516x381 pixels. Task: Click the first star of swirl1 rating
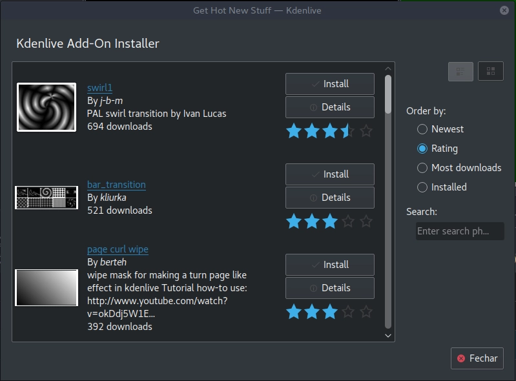click(294, 131)
